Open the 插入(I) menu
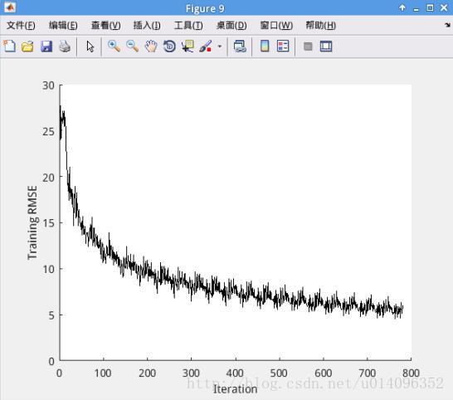 point(147,26)
